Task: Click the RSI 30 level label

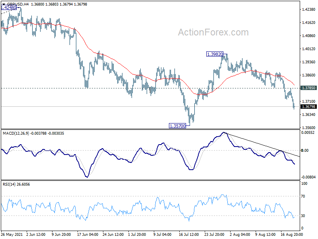Action: click(x=303, y=216)
